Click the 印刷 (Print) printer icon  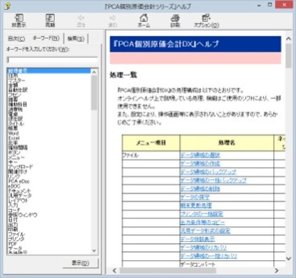tap(175, 18)
